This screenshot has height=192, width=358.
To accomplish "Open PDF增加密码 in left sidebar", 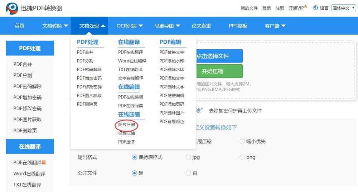I will [x=28, y=97].
